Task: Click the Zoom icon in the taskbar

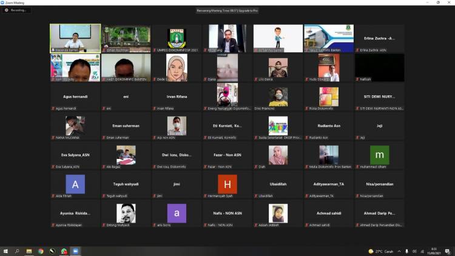Action: [76, 251]
